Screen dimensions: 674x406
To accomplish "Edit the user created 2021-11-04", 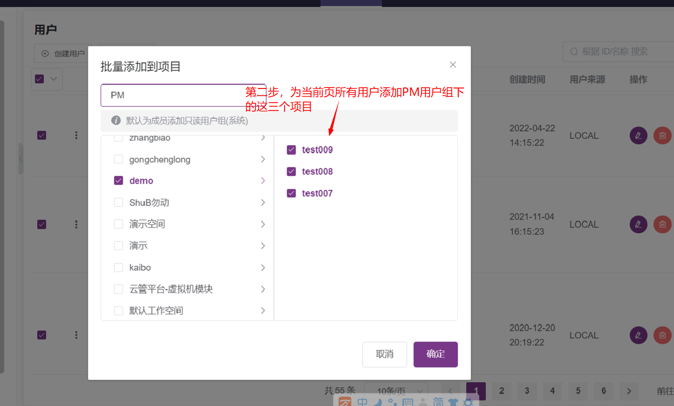I will [638, 224].
